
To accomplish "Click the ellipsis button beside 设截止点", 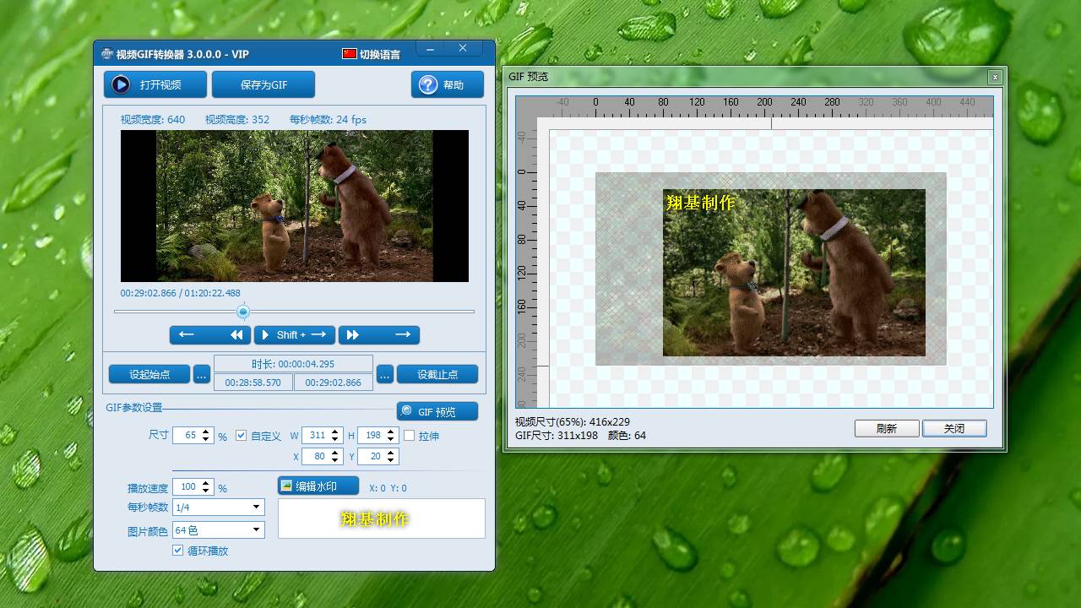I will pos(385,374).
